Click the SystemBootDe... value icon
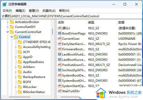143x100 pixels. tap(60, 75)
